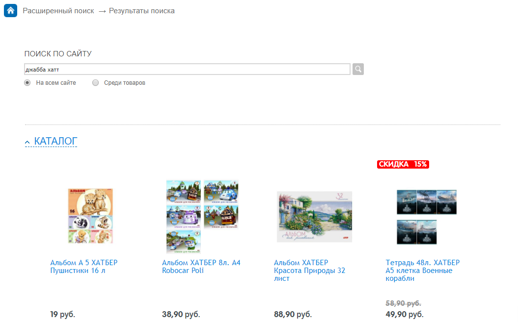Select the "Среди товаров" radio button
This screenshot has width=518, height=322.
[95, 82]
